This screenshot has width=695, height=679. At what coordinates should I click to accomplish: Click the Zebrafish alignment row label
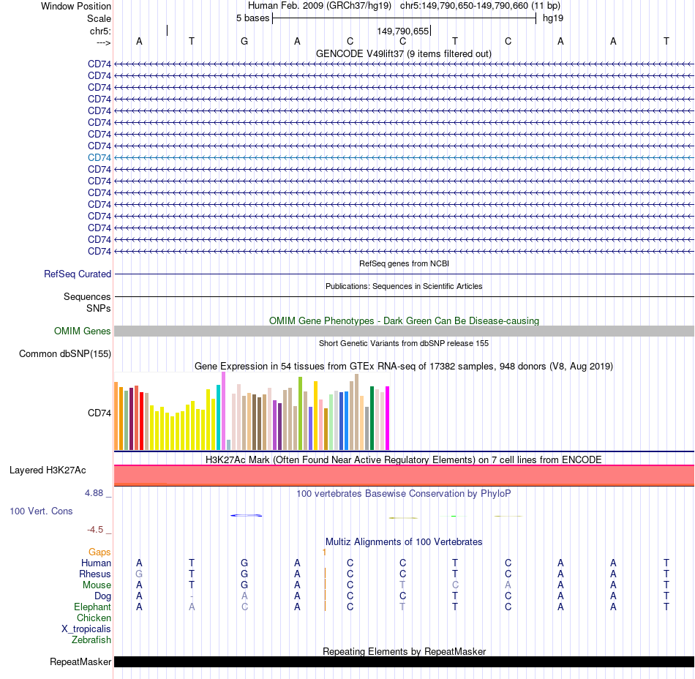[x=91, y=640]
